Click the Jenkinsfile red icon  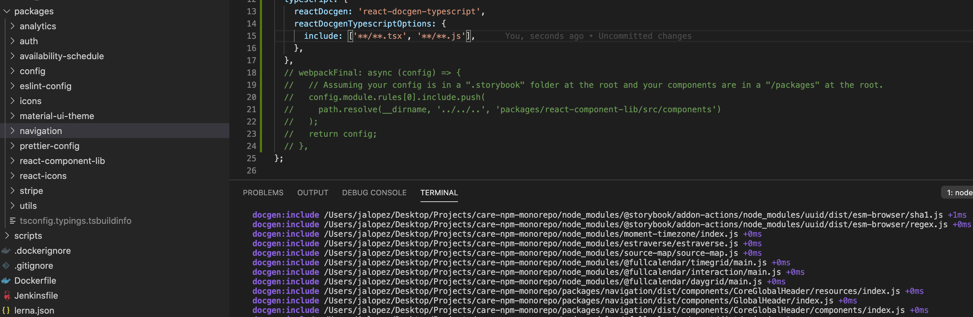(x=6, y=296)
